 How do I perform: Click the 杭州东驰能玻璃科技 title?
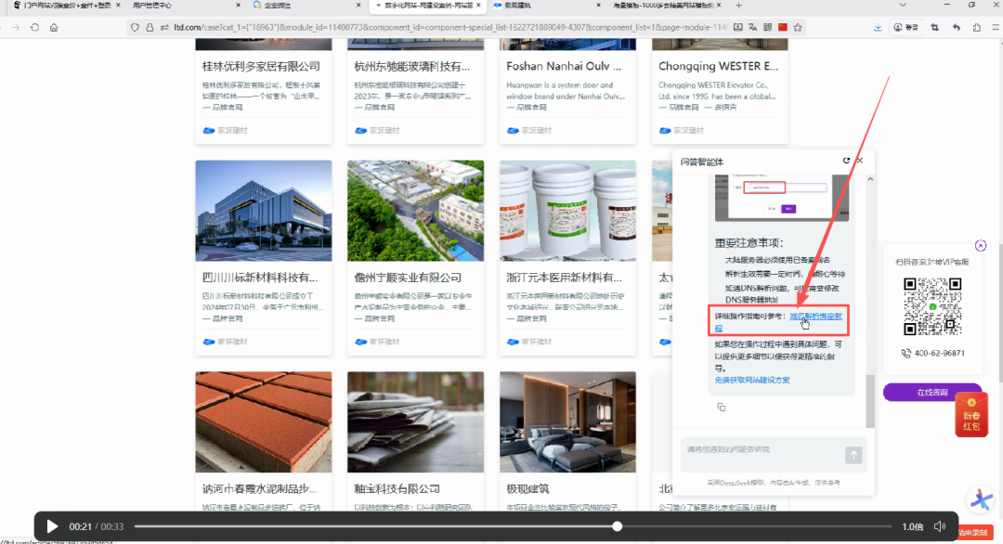(412, 67)
